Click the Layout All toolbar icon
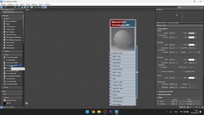Screen dimensions: 204x115 pos(35,7)
